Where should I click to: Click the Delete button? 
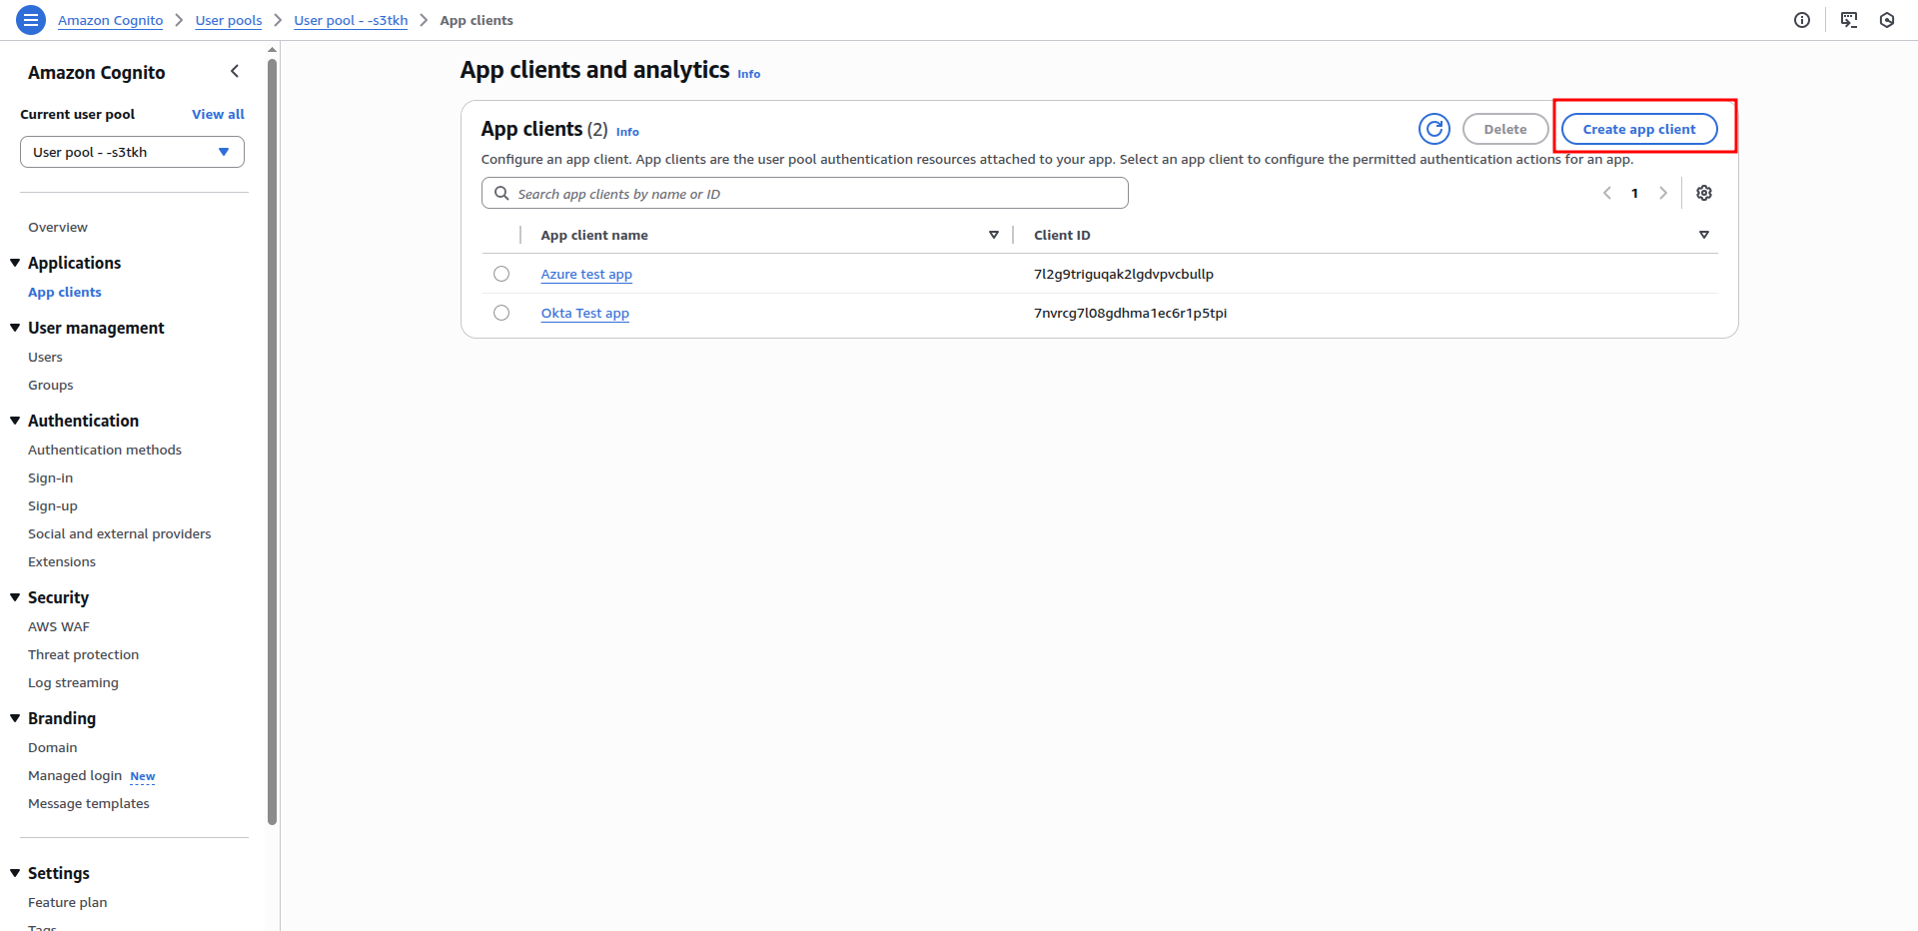tap(1505, 129)
